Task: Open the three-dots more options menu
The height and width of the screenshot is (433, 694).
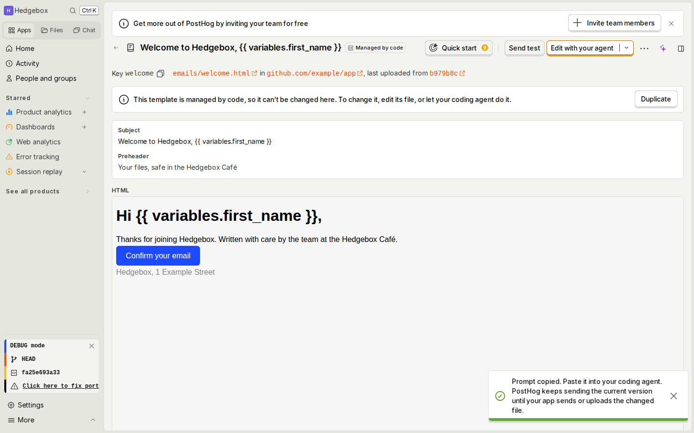Action: click(644, 48)
